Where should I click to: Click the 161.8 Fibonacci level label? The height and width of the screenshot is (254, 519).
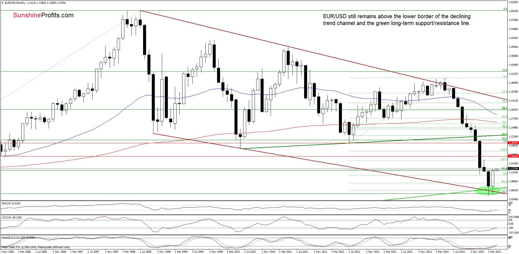(x=504, y=181)
